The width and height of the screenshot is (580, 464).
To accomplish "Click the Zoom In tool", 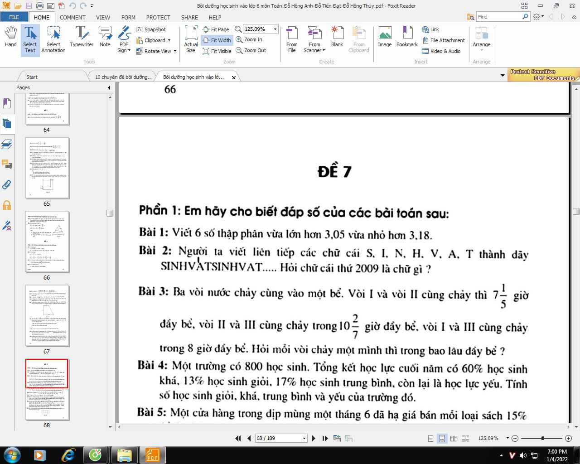I will tap(249, 39).
